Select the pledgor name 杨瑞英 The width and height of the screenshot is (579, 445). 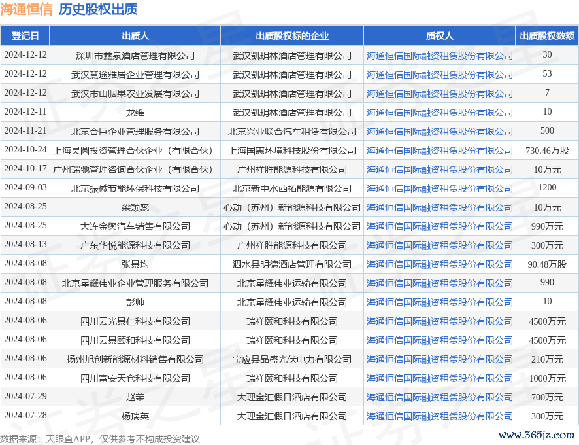click(135, 416)
